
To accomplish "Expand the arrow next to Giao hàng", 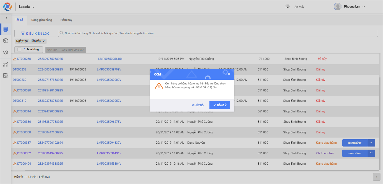I will click(x=371, y=153).
